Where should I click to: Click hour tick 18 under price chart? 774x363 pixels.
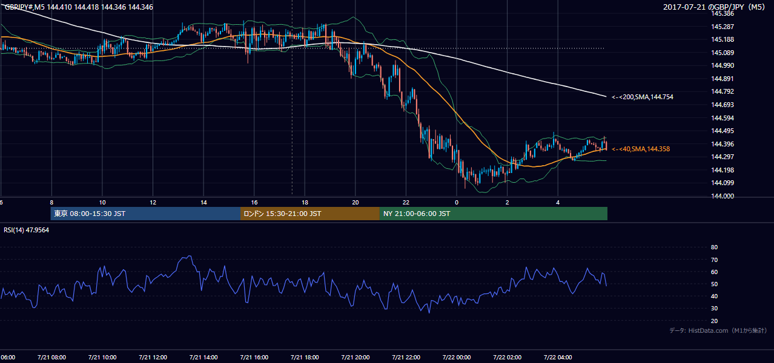305,203
